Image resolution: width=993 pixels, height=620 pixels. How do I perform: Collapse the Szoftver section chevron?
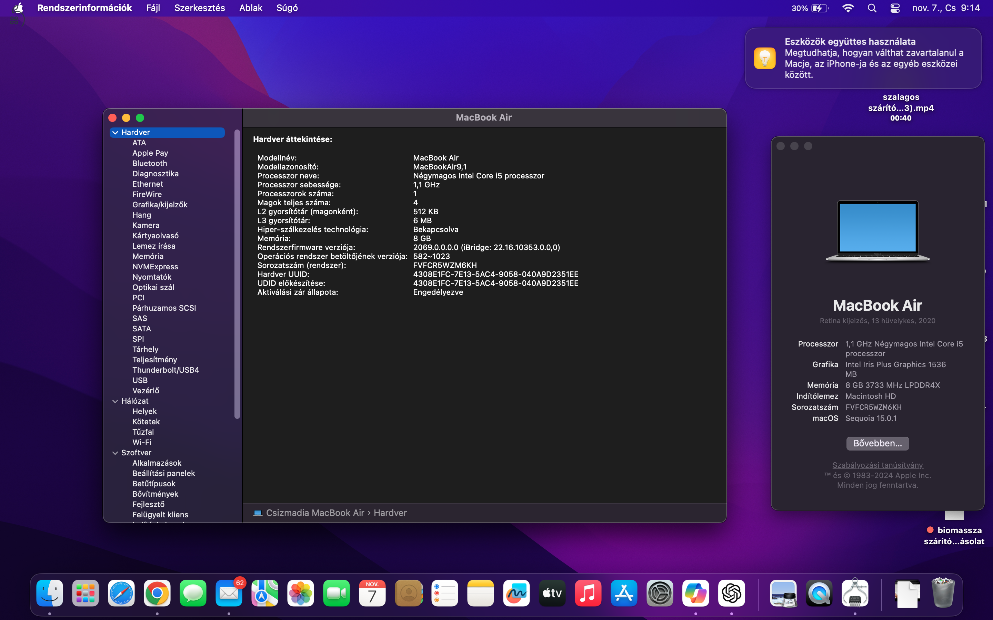[x=115, y=453]
